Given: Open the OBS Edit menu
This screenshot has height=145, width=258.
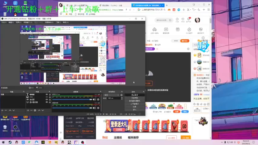Looking at the screenshot, I should [11, 22].
